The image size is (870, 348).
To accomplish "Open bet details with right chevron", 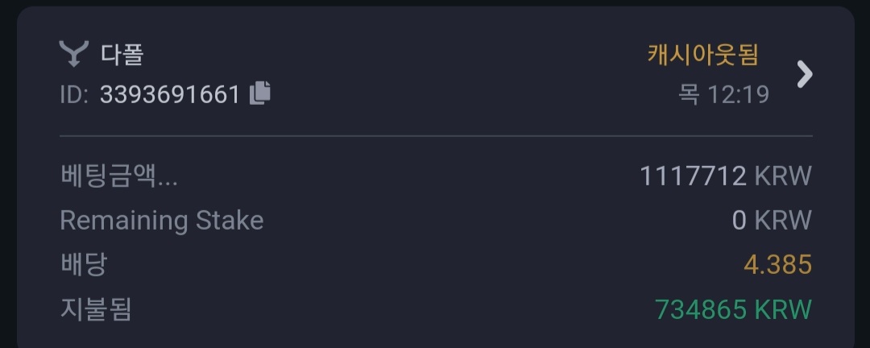I will point(805,74).
